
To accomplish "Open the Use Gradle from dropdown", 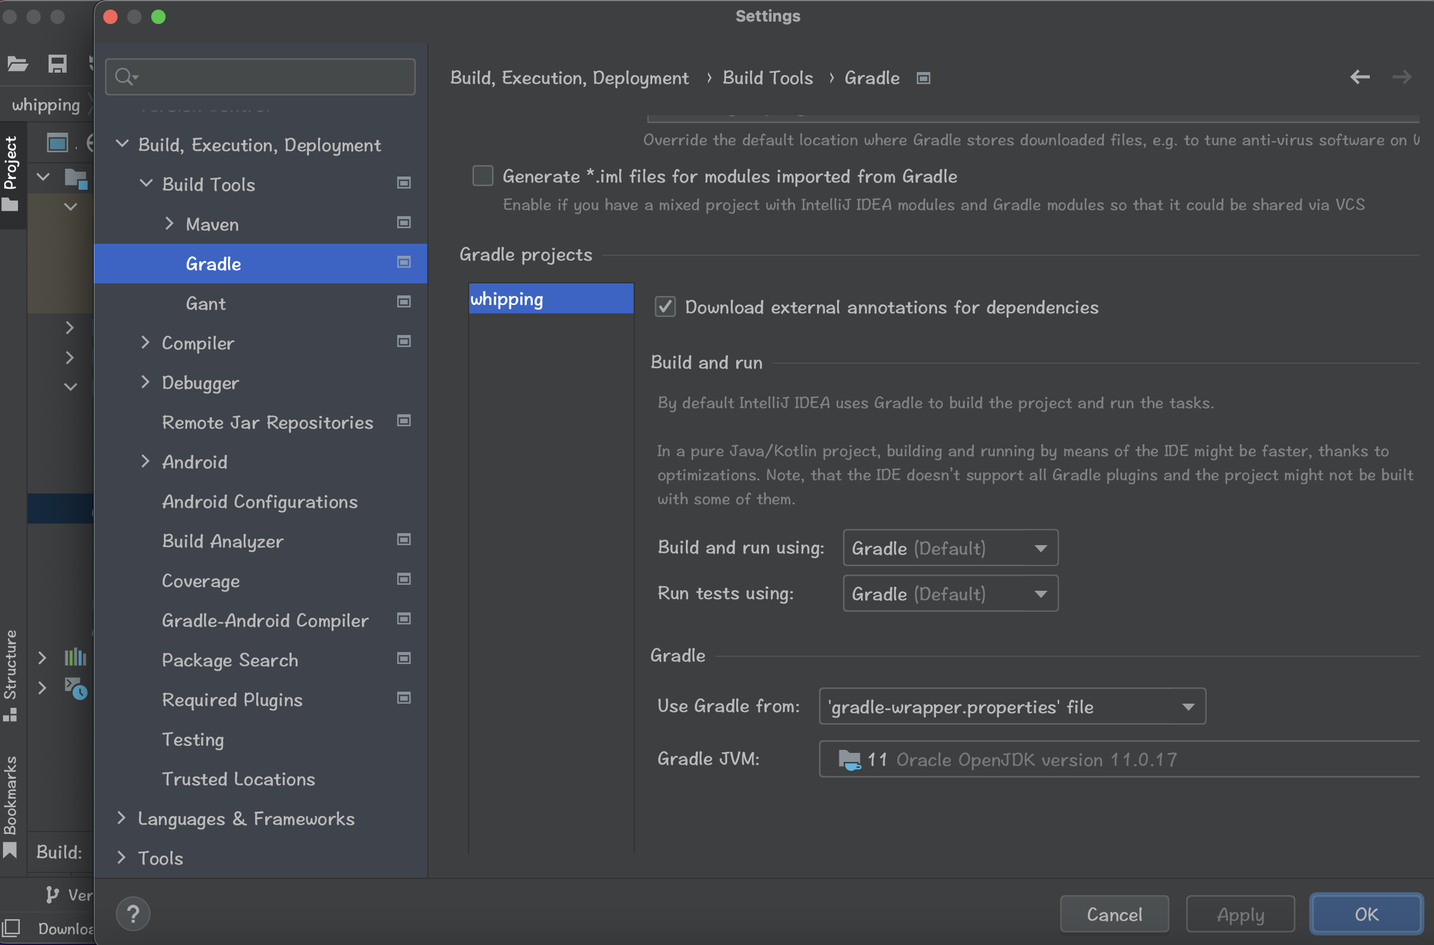I will pyautogui.click(x=1012, y=706).
